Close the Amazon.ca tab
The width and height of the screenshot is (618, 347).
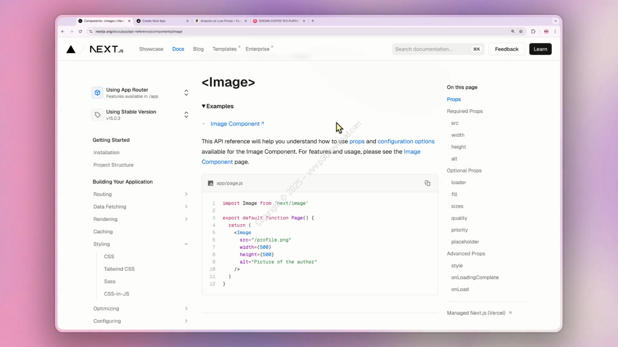(x=246, y=21)
